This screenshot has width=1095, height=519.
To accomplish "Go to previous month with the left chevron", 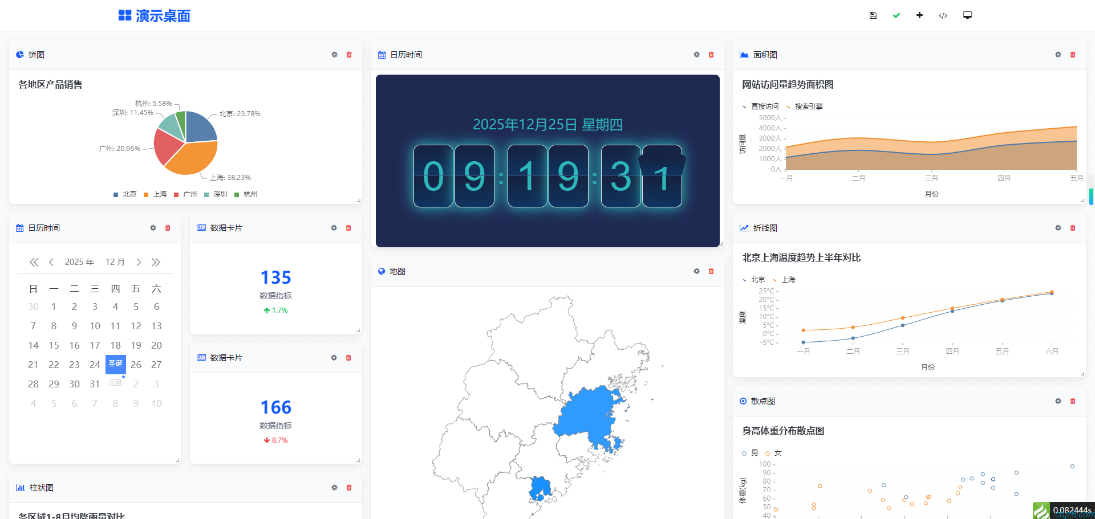I will pyautogui.click(x=51, y=261).
